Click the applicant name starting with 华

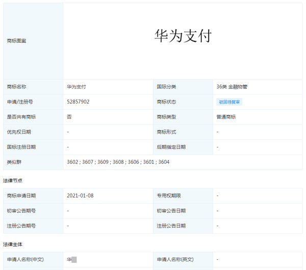pos(71,260)
